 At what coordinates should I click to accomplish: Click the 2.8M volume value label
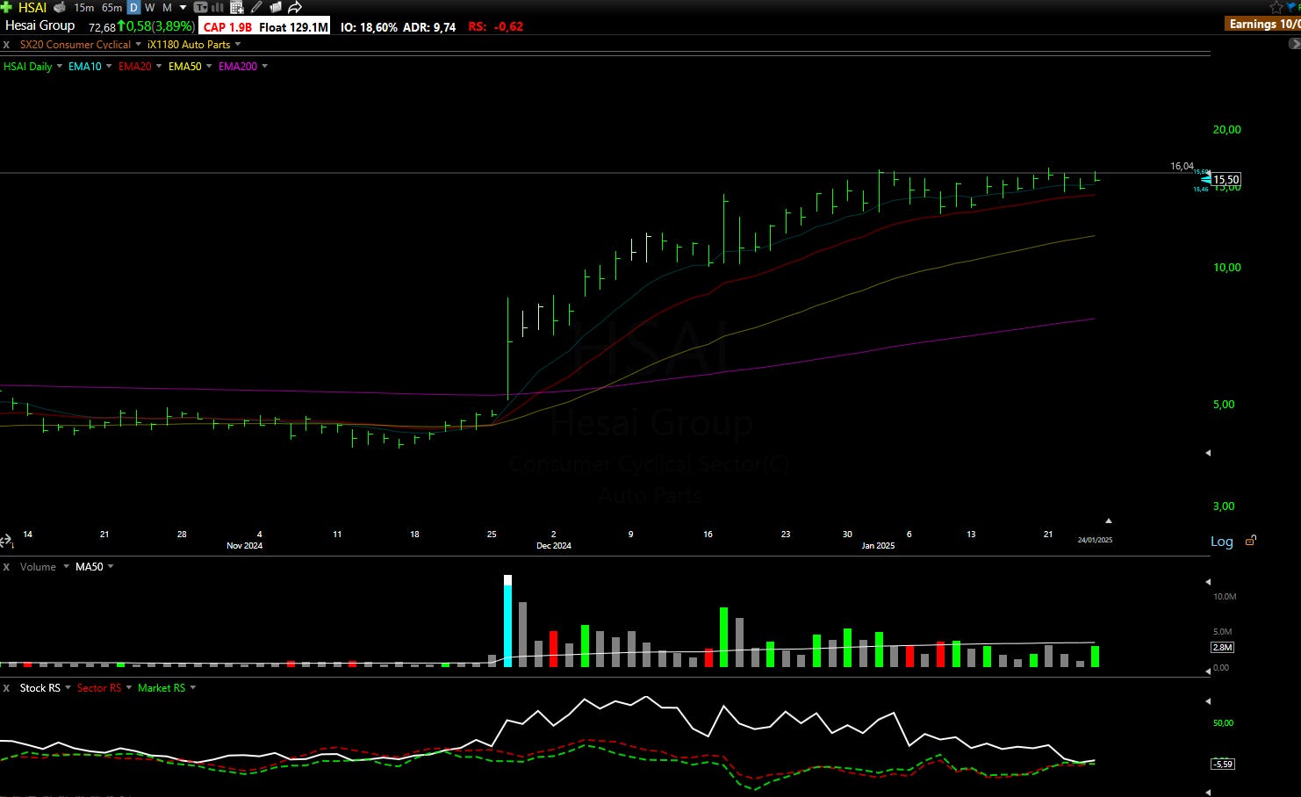(x=1222, y=647)
